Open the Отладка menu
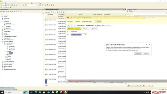 pyautogui.click(x=19, y=3)
